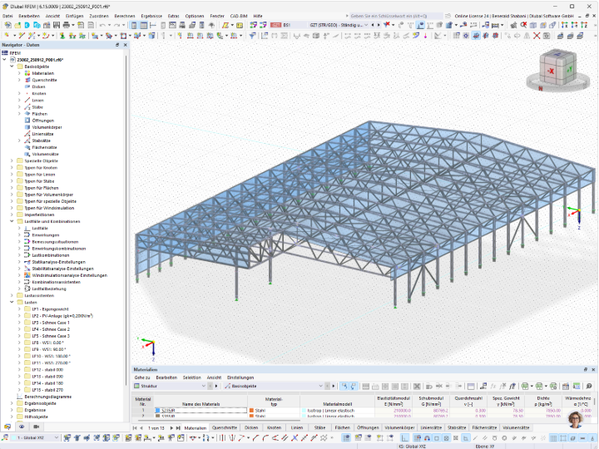
Task: Toggle the highlighted render mode button in second toolbar
Action: 476,36
